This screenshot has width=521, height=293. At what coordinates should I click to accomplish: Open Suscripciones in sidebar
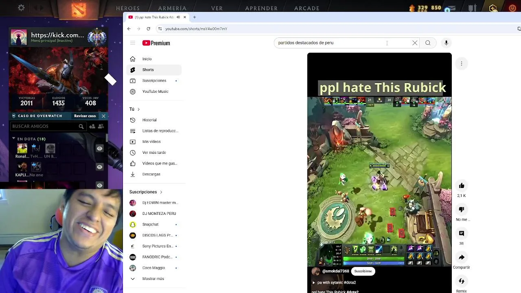point(154,81)
